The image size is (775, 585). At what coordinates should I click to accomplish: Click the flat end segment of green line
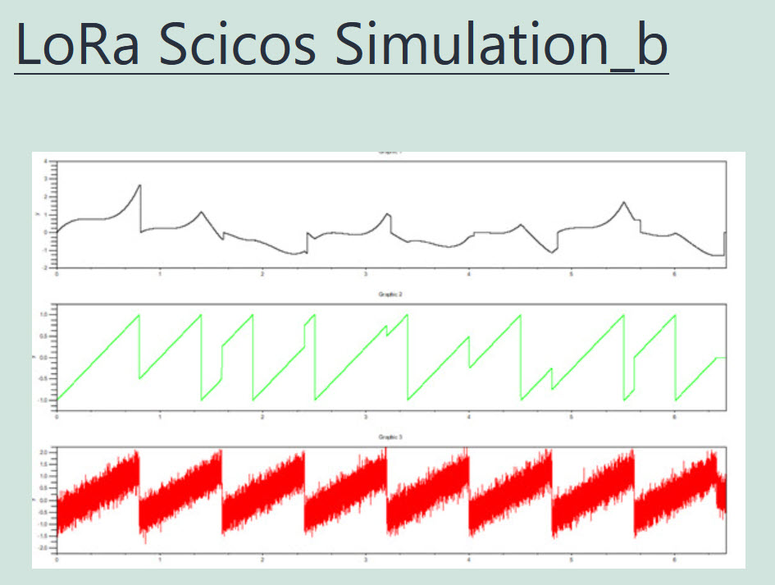coord(720,358)
